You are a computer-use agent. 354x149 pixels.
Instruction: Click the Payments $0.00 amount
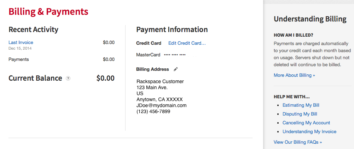tap(109, 59)
